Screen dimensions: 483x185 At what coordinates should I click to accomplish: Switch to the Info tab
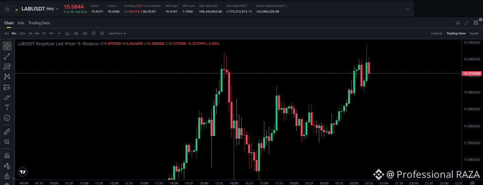coord(21,23)
